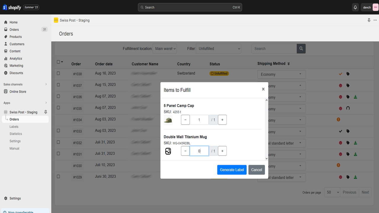Viewport: 379px width, 213px height.
Task: Select checkbox for order #1038
Action: pyautogui.click(x=58, y=73)
